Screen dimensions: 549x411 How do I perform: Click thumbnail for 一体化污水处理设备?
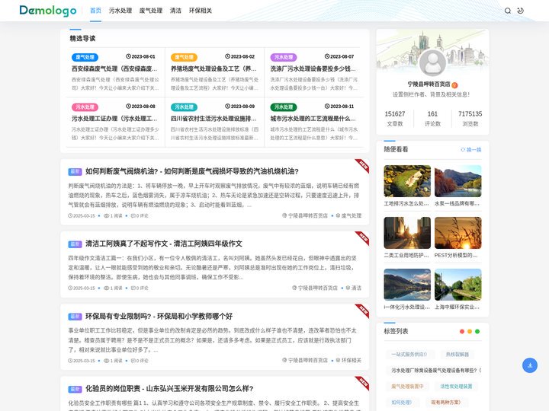pos(407,285)
